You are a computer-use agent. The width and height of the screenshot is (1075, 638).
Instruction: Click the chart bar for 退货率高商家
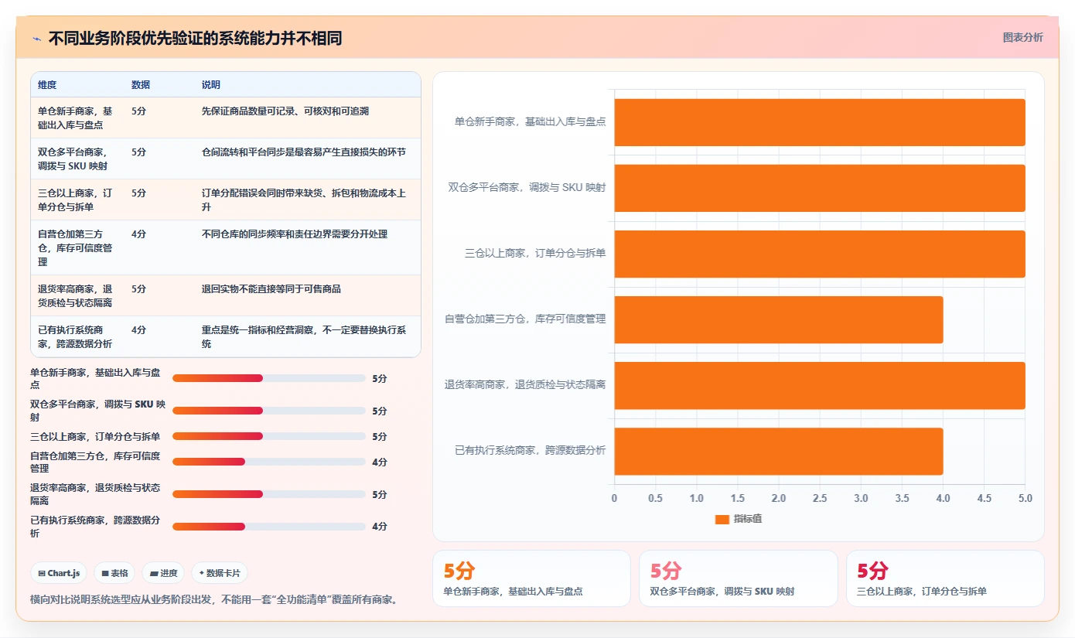pos(820,385)
